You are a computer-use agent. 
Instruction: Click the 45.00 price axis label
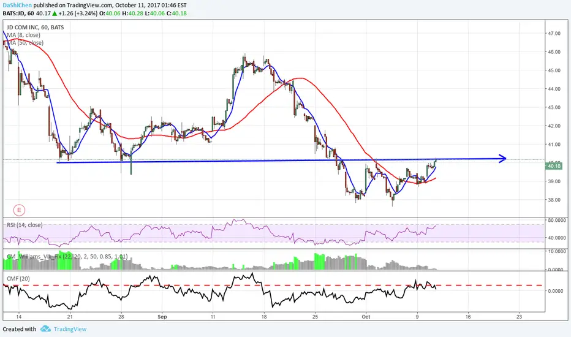pyautogui.click(x=554, y=70)
